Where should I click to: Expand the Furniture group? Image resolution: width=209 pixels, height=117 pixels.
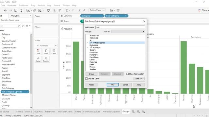pyautogui.click(x=87, y=47)
